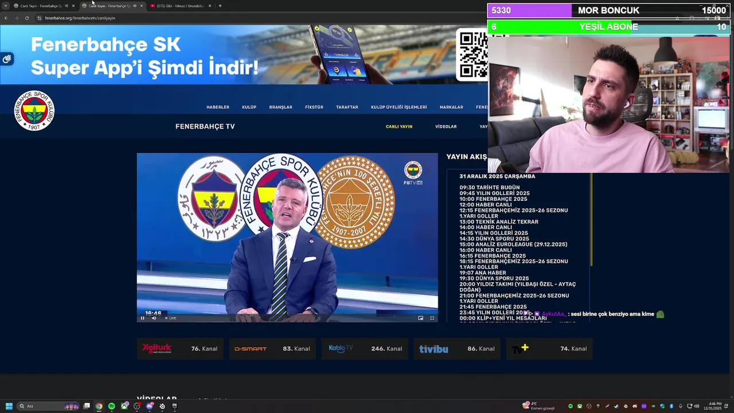Screen dimensions: 734x413
Task: Open Chrome from the taskbar
Action: click(x=99, y=406)
